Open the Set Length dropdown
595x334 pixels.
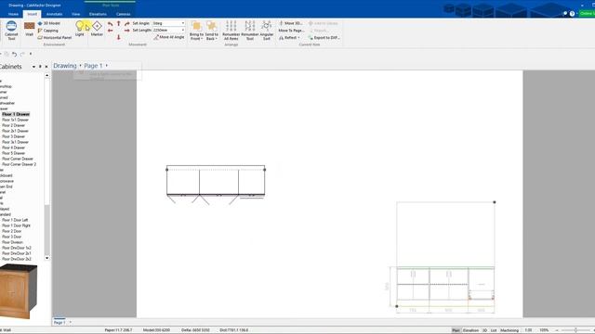183,31
